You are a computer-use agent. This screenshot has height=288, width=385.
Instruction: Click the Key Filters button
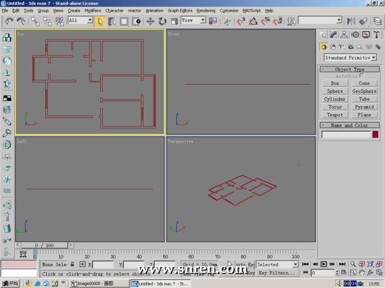[277, 273]
